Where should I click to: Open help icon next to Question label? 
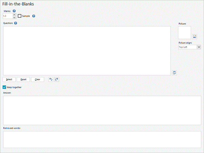coord(16,23)
